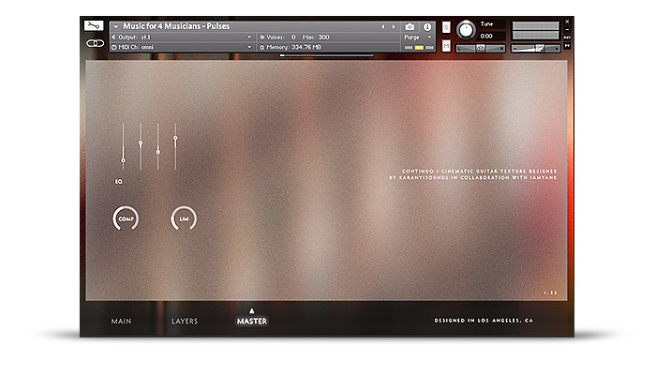Switch to the MAIN tab
The height and width of the screenshot is (375, 656).
(121, 321)
